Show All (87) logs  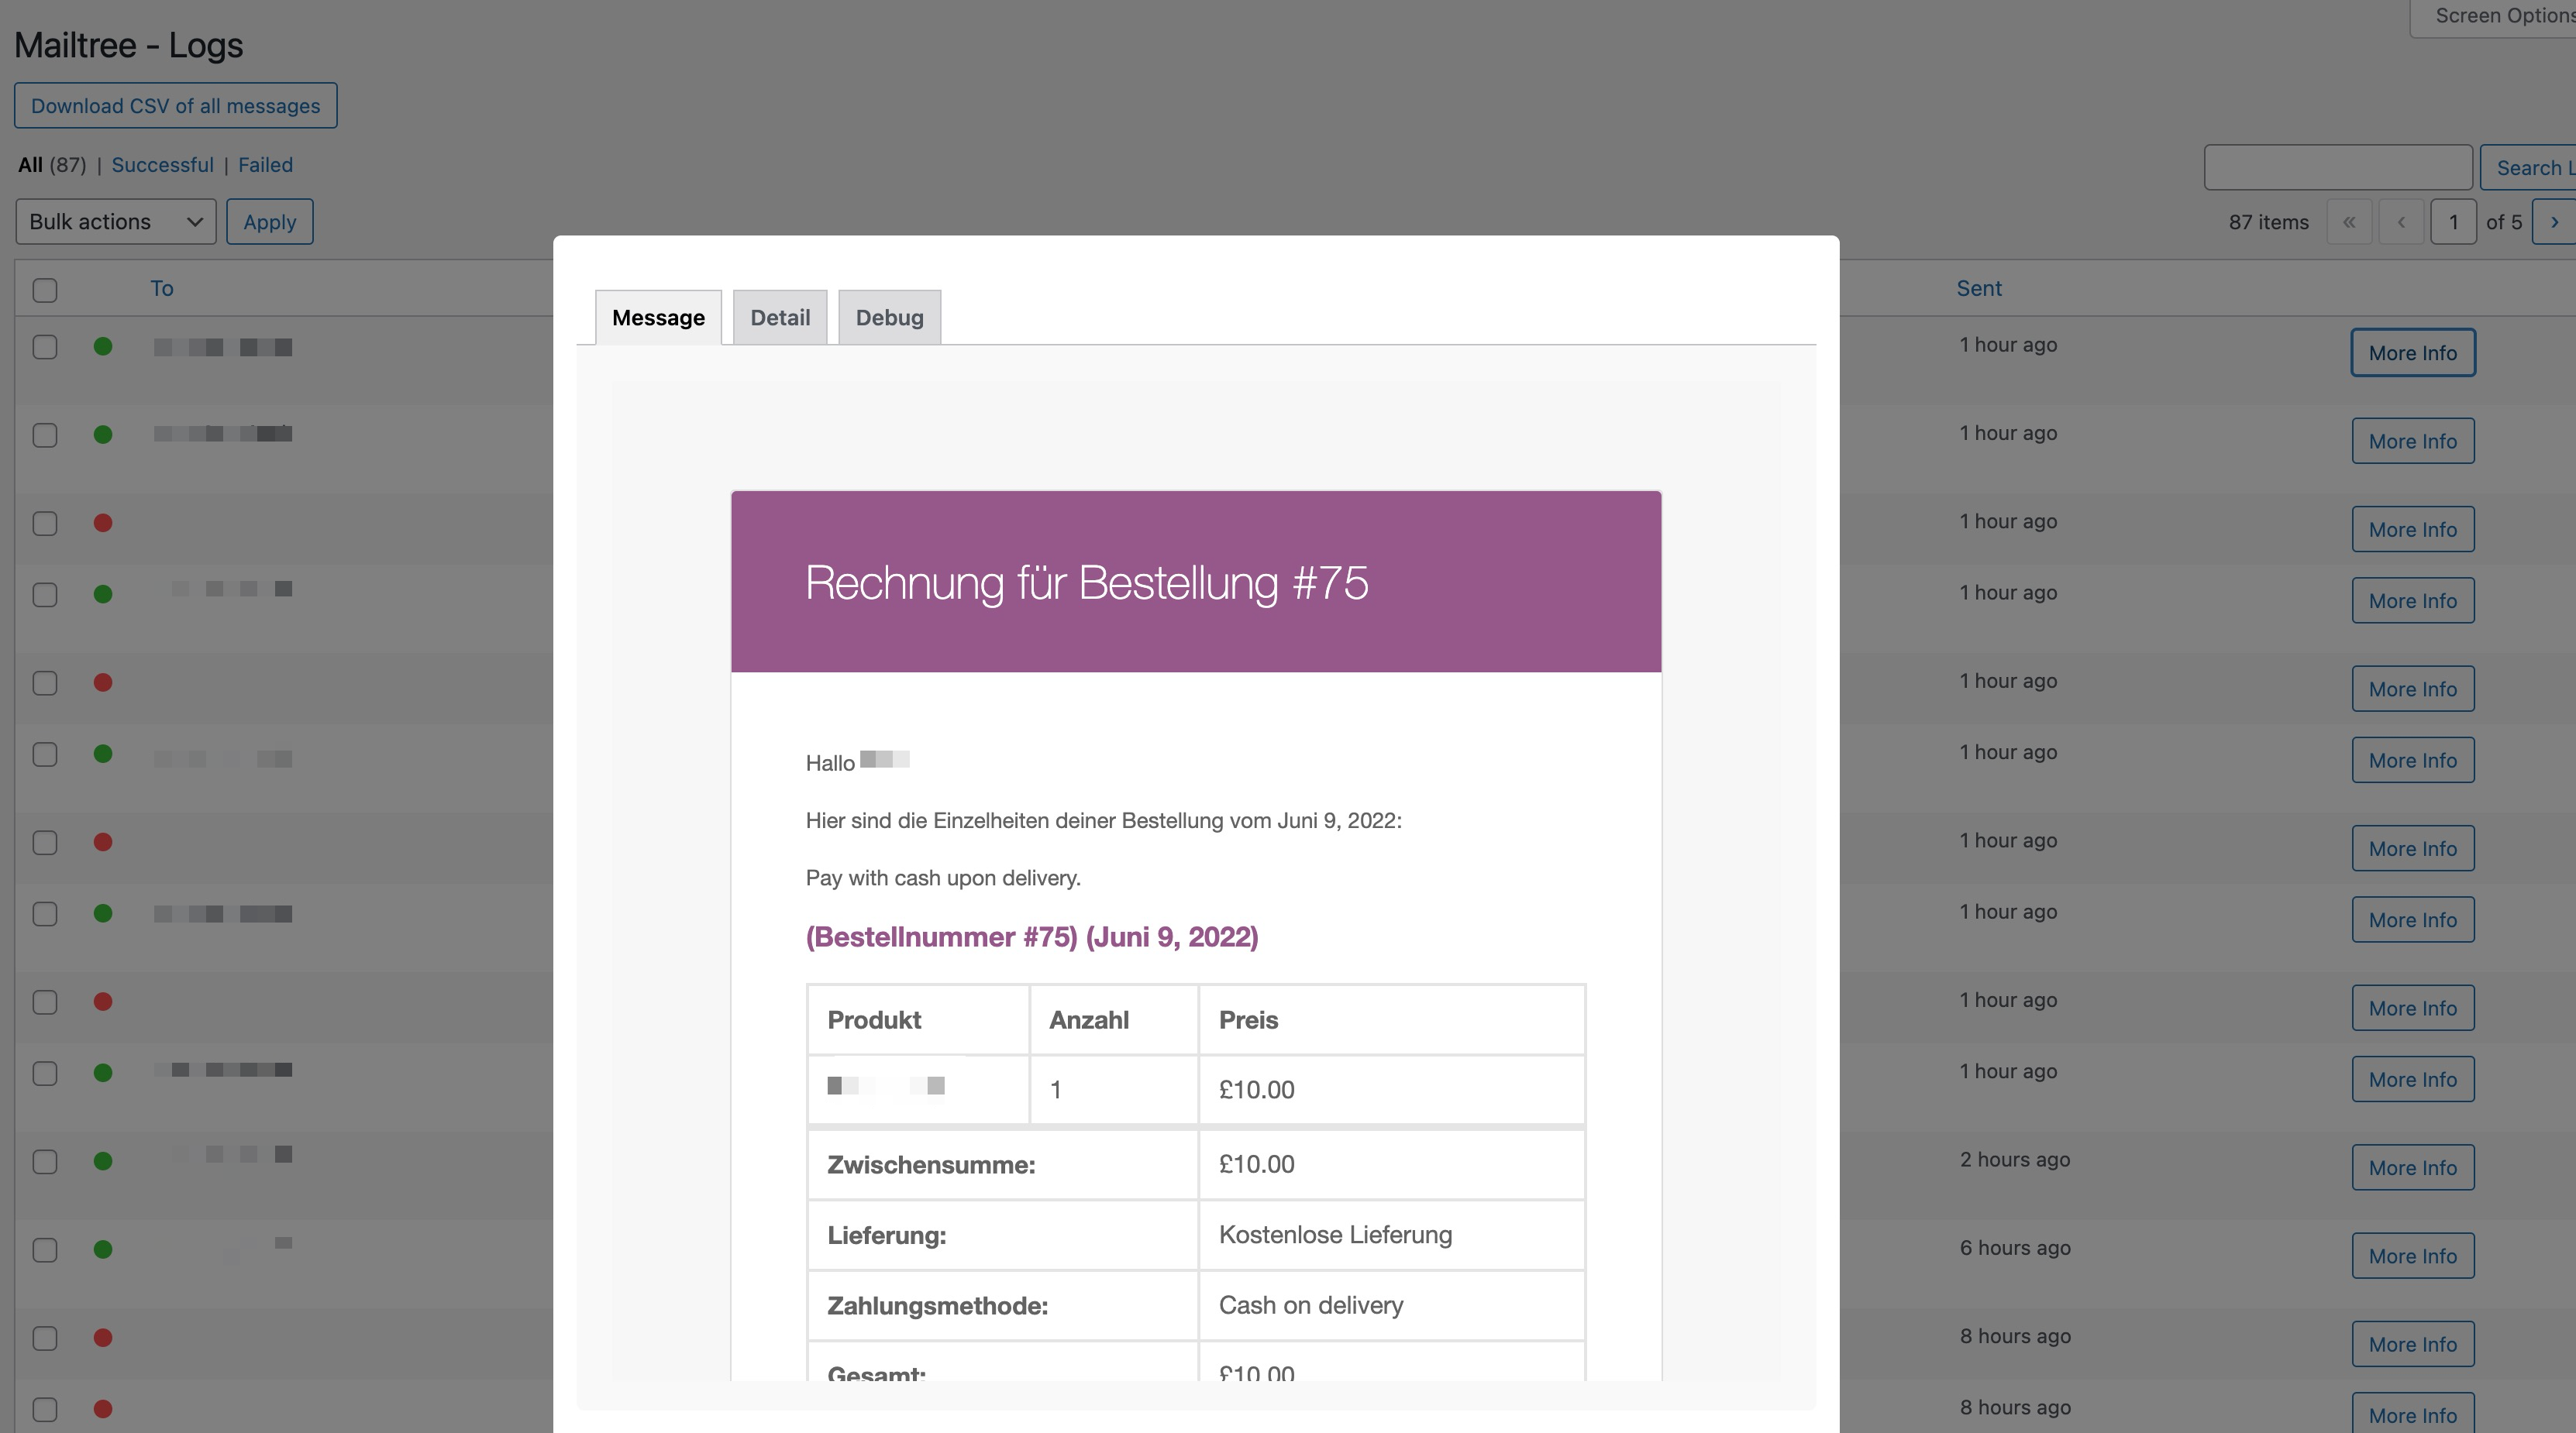[52, 165]
